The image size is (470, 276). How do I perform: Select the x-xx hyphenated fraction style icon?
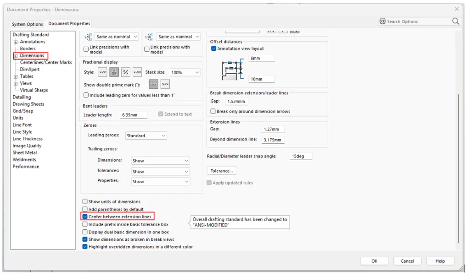tap(137, 72)
